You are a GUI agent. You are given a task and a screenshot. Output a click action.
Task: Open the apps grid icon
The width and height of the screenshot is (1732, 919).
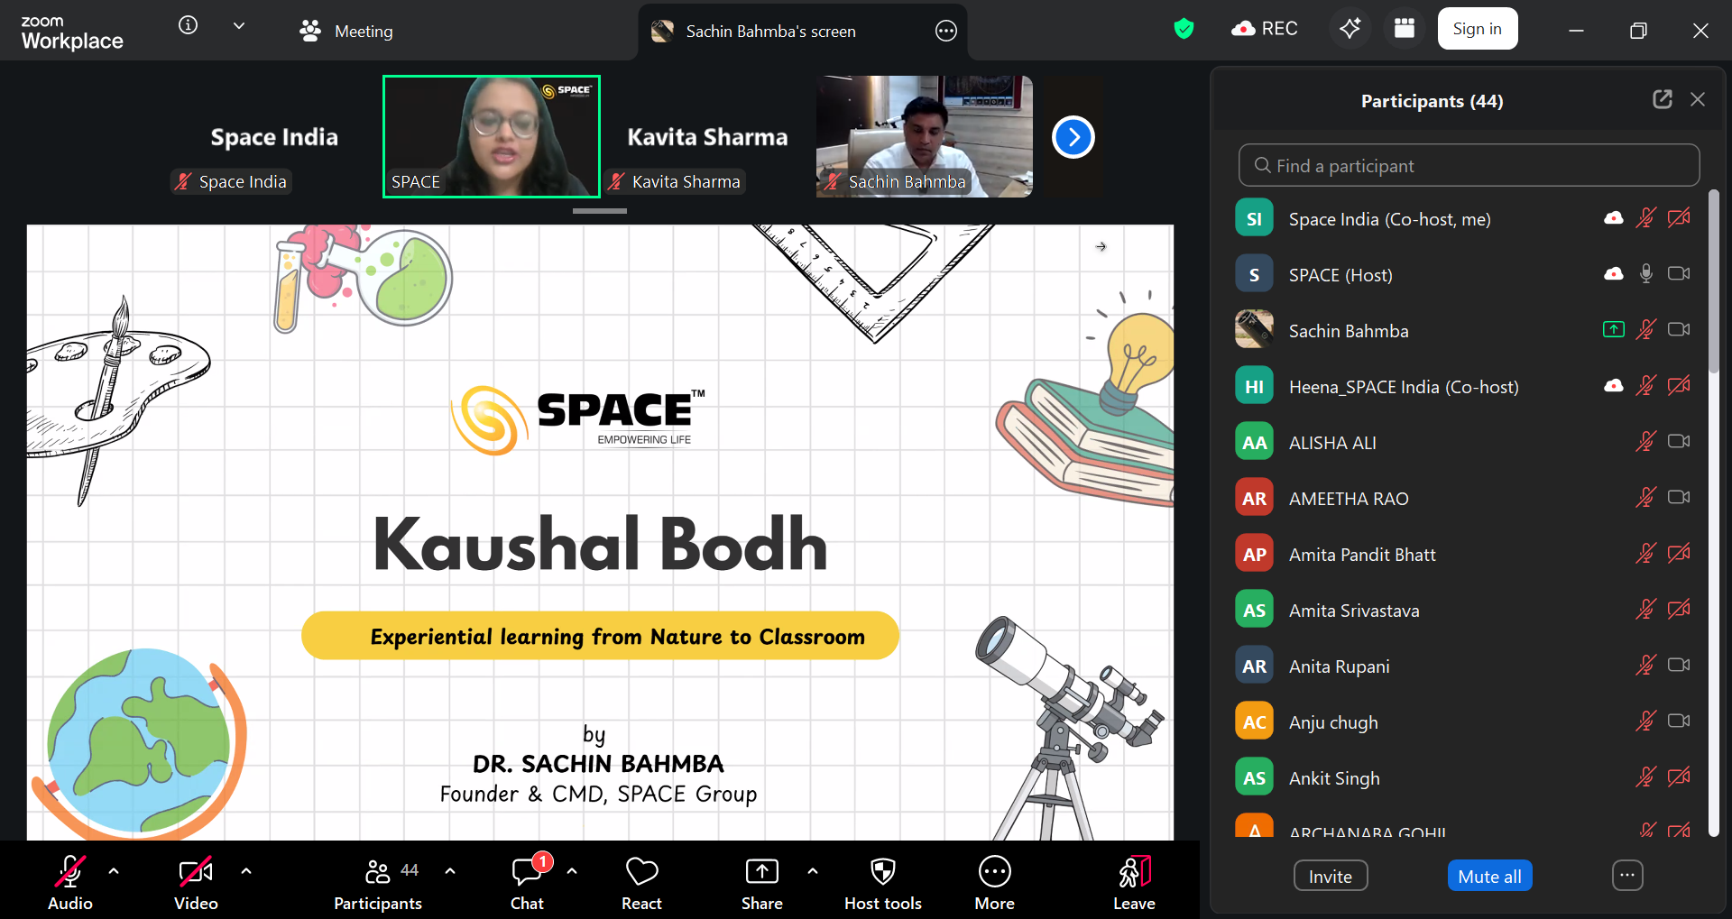click(1404, 29)
